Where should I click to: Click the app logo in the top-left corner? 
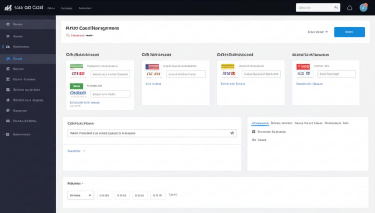coord(8,8)
